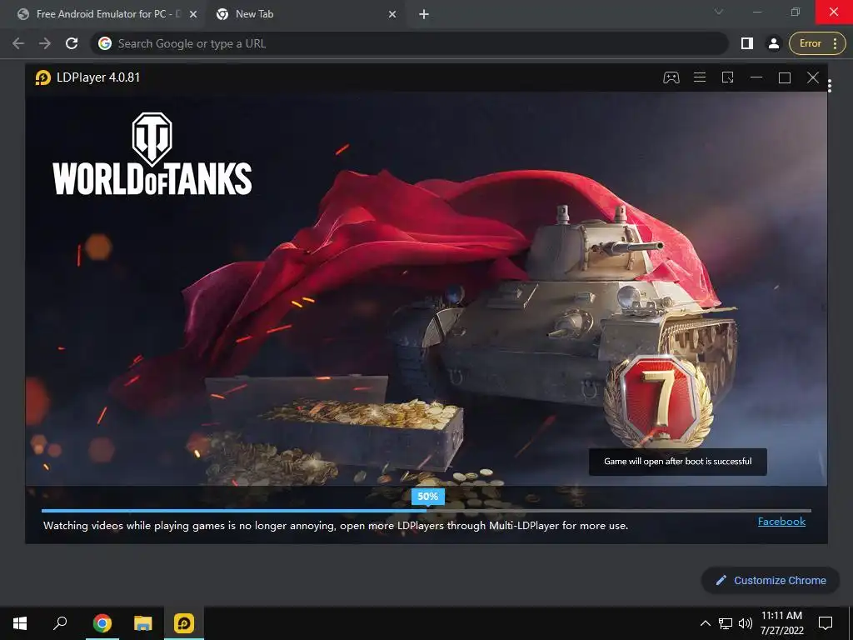Open a new Chrome tab
The height and width of the screenshot is (640, 853).
click(x=424, y=15)
